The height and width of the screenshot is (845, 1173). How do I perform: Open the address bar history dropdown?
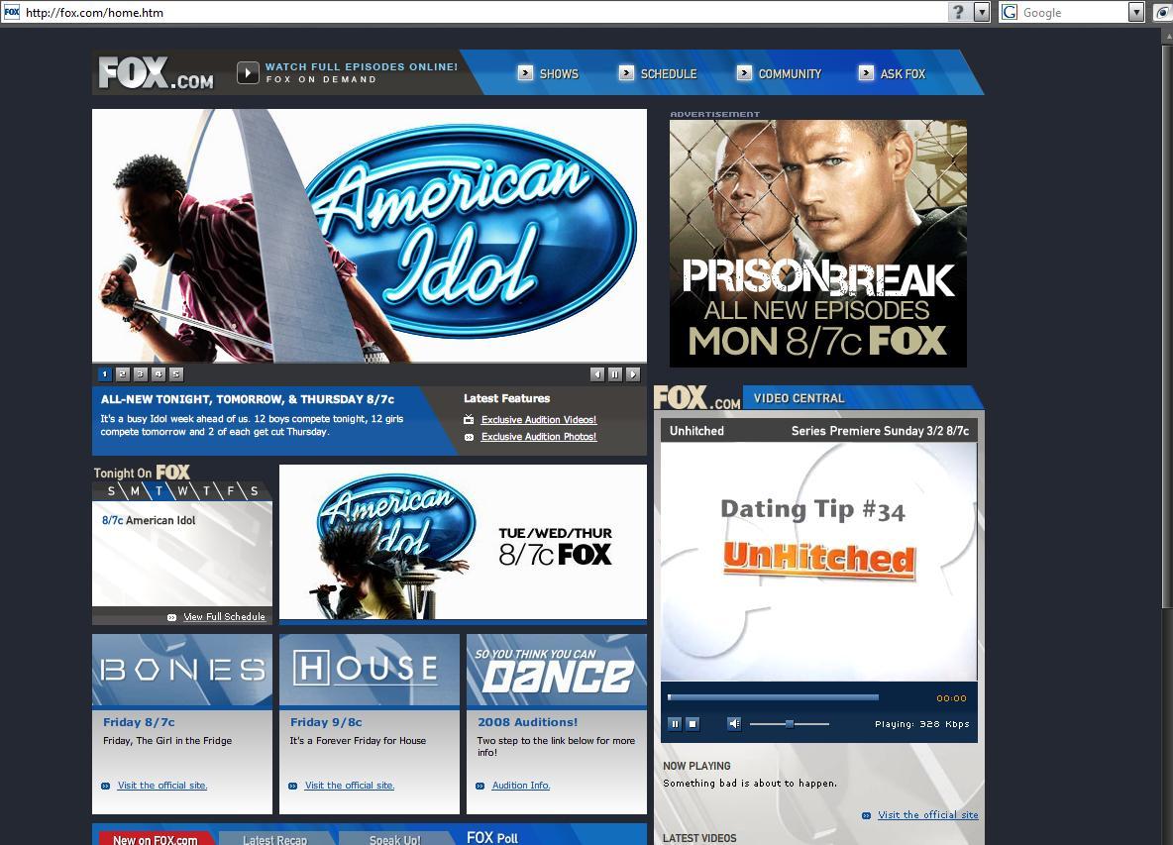pyautogui.click(x=982, y=12)
